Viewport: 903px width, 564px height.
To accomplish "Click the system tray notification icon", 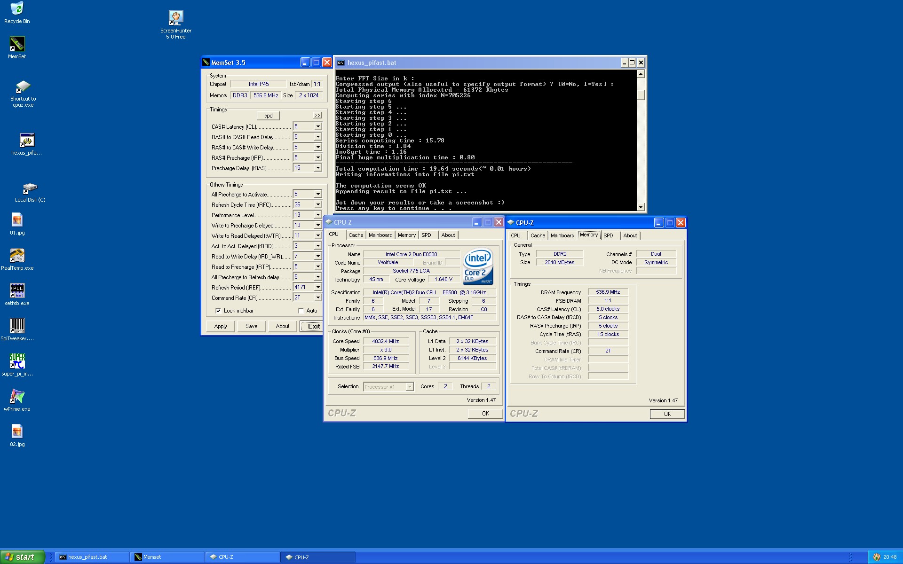I will (x=876, y=557).
